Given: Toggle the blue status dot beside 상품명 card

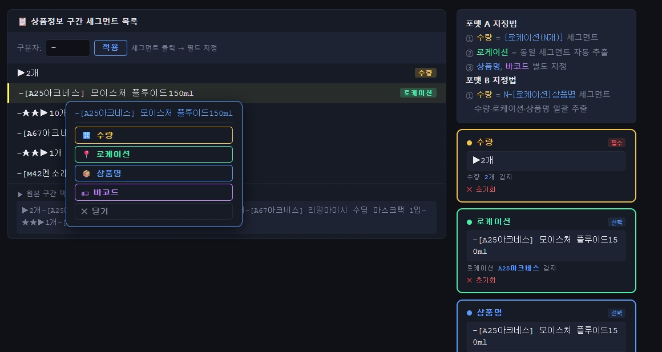Looking at the screenshot, I should tap(469, 313).
